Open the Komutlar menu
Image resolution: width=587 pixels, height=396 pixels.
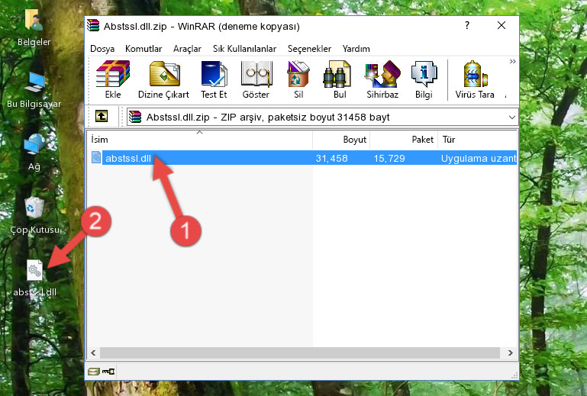[x=144, y=49]
